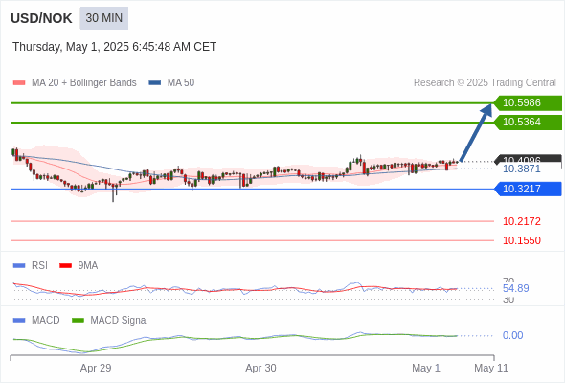The height and width of the screenshot is (383, 565).
Task: Click the USD/NOK symbol title
Action: tap(41, 18)
